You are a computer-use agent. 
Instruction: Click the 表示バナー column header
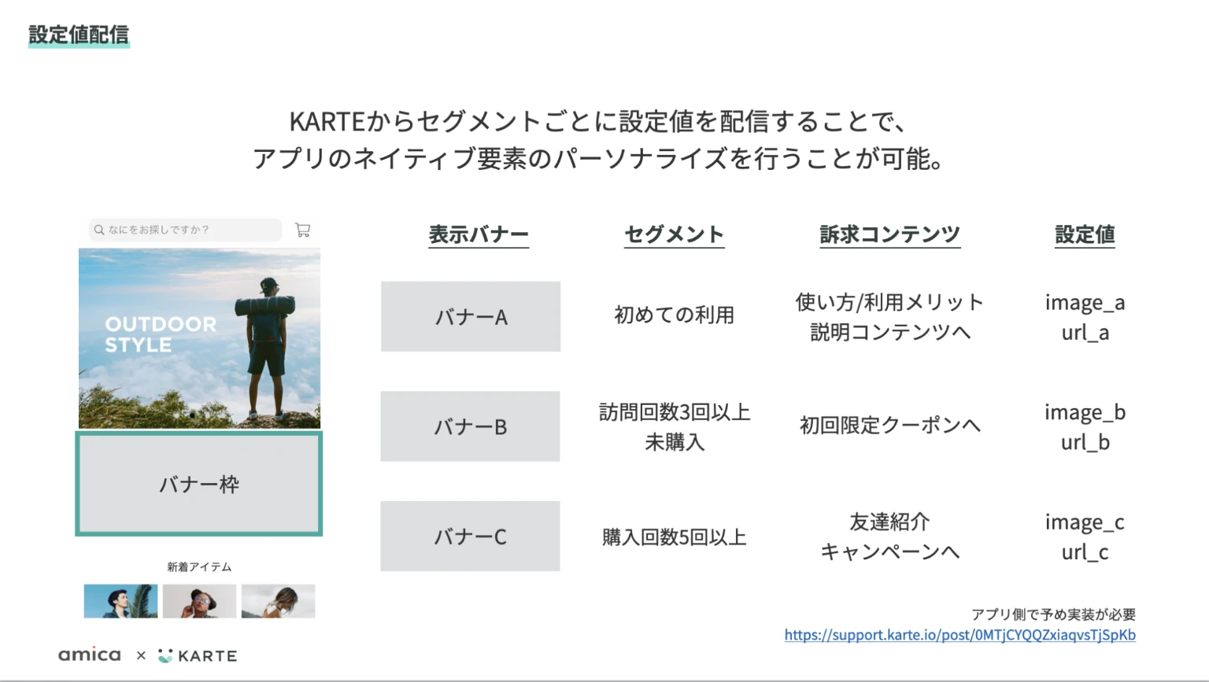pos(479,234)
